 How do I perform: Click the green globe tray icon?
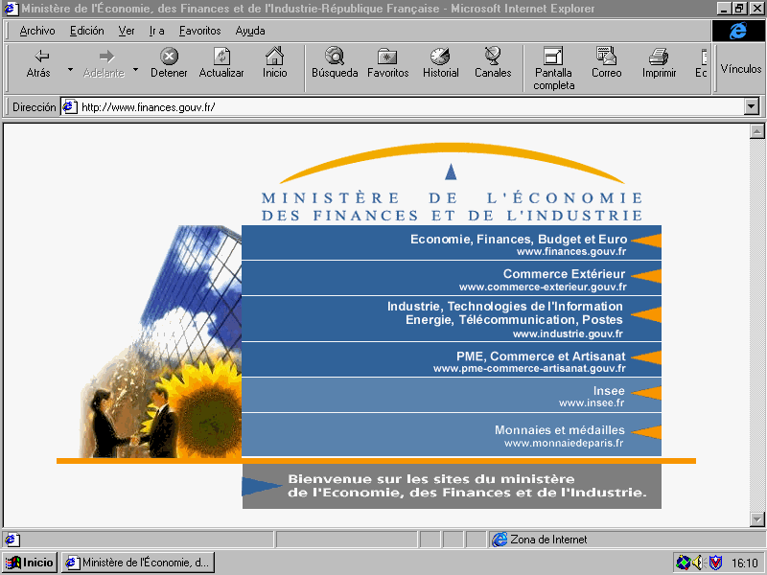(x=683, y=563)
